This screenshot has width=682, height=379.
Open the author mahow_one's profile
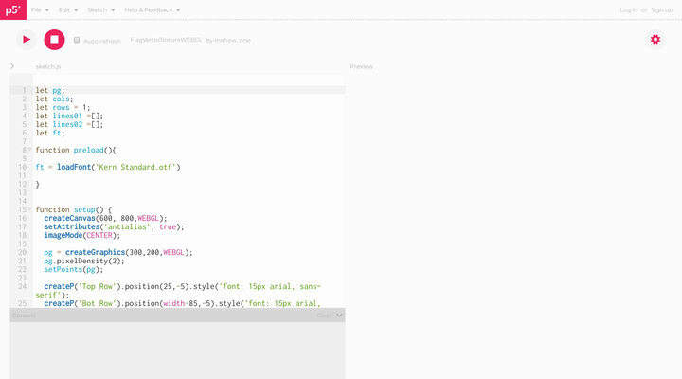[x=232, y=41]
